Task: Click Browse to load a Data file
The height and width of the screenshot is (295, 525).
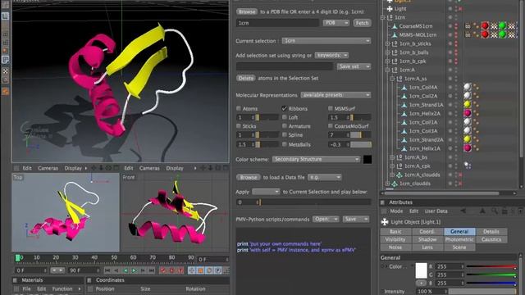Action: 248,177
